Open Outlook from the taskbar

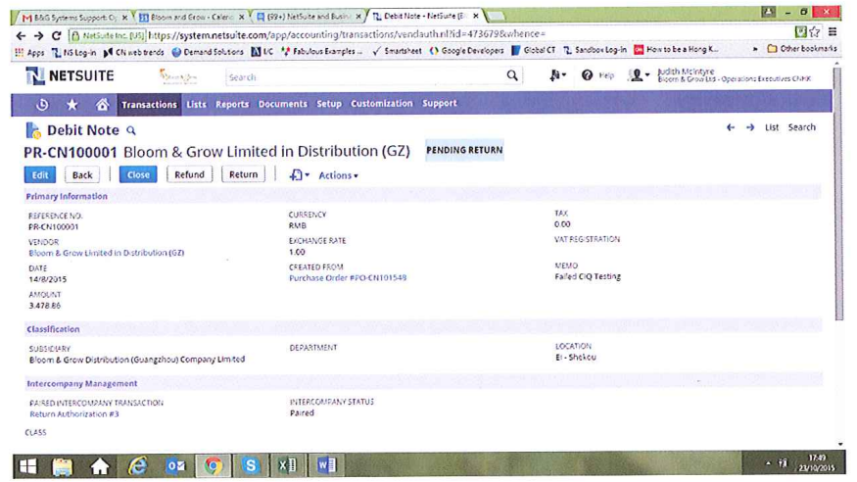click(176, 465)
